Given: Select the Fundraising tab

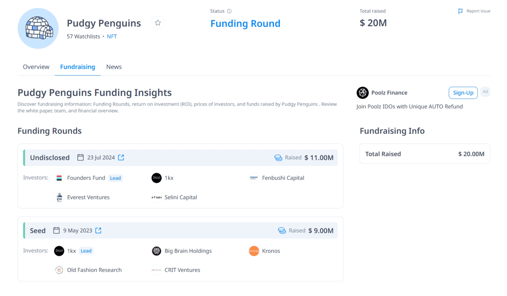Looking at the screenshot, I should [78, 67].
